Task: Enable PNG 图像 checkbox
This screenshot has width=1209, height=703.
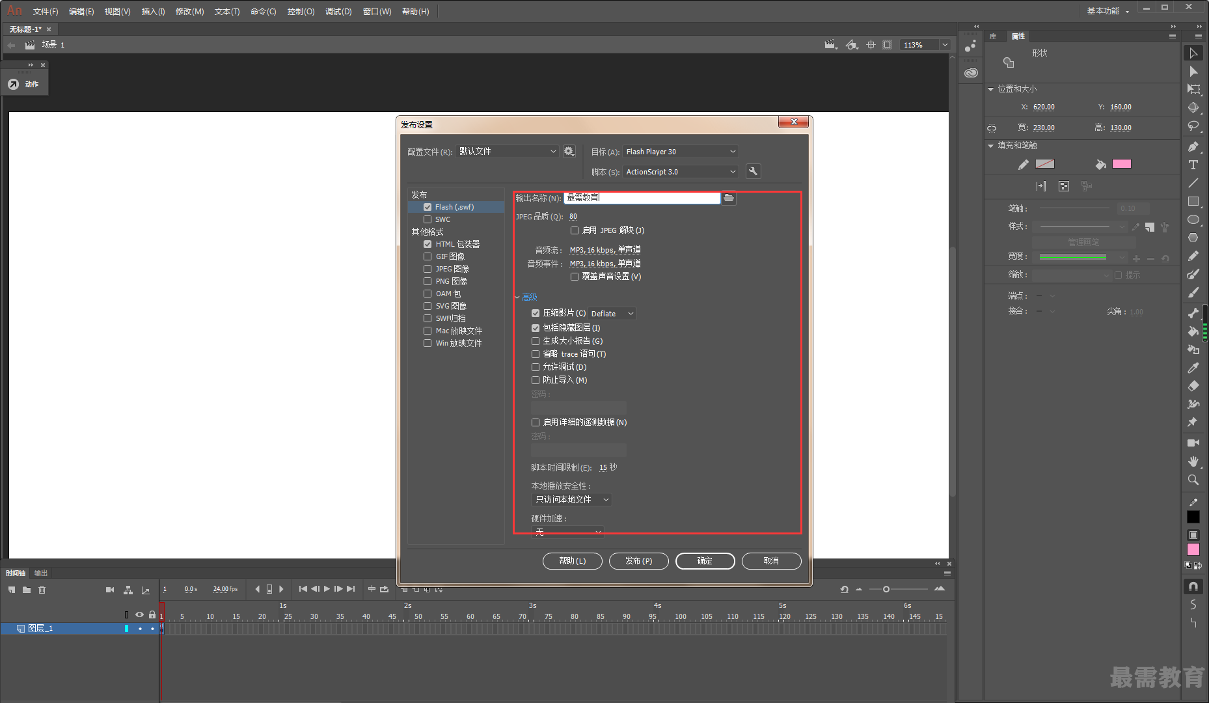Action: tap(428, 281)
